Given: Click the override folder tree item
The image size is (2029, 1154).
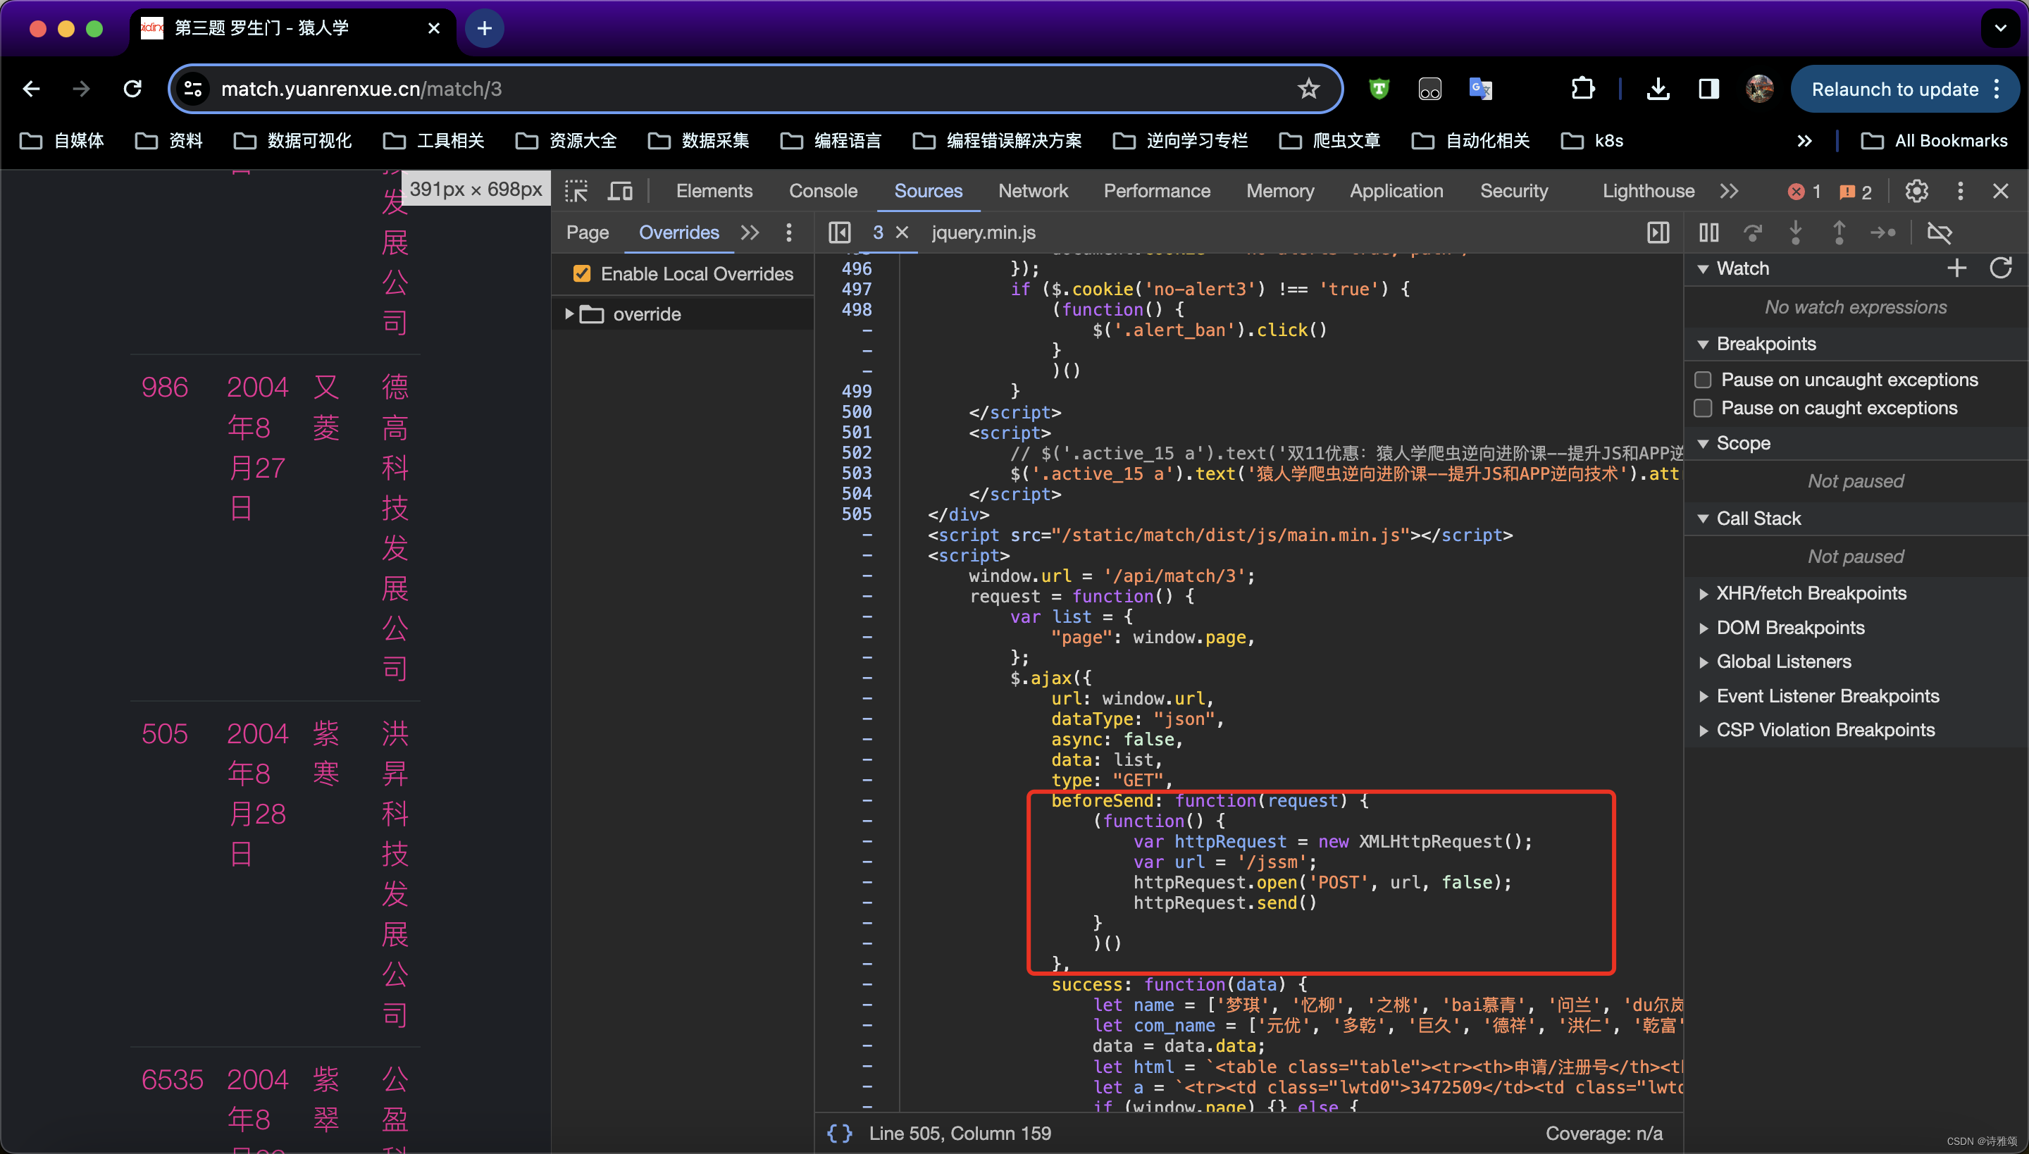Looking at the screenshot, I should pyautogui.click(x=644, y=312).
